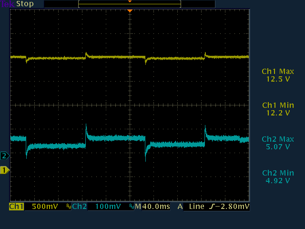Toggle the highlighted Ch1 channel label
Image resolution: width=305 pixels, height=229 pixels.
click(x=16, y=207)
